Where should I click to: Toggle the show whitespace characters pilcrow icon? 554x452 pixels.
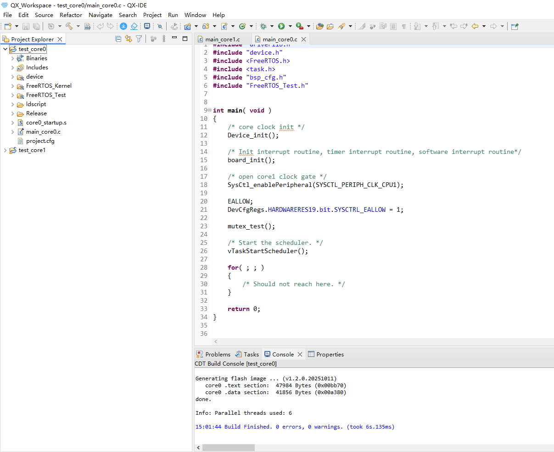pos(404,27)
